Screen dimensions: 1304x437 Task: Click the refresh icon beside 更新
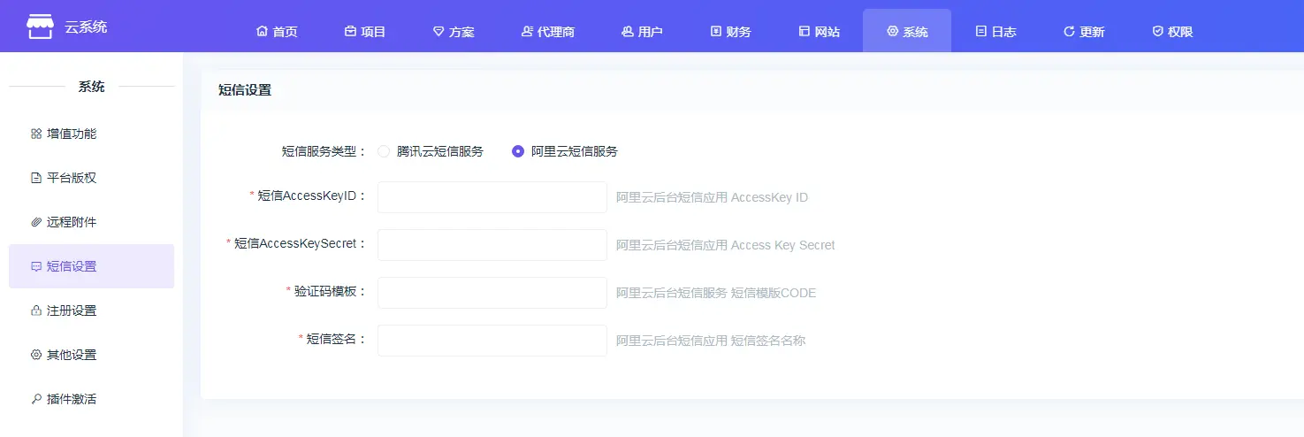[1070, 31]
